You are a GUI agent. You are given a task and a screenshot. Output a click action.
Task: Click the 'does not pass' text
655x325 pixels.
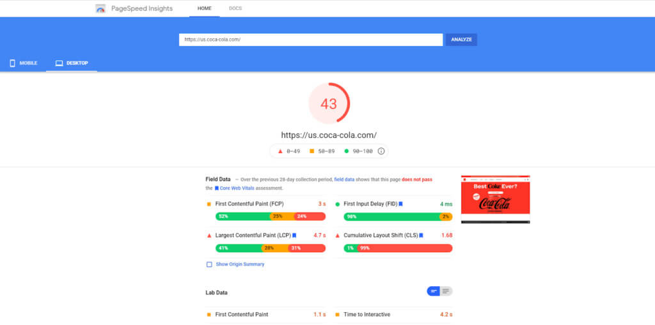coord(417,179)
